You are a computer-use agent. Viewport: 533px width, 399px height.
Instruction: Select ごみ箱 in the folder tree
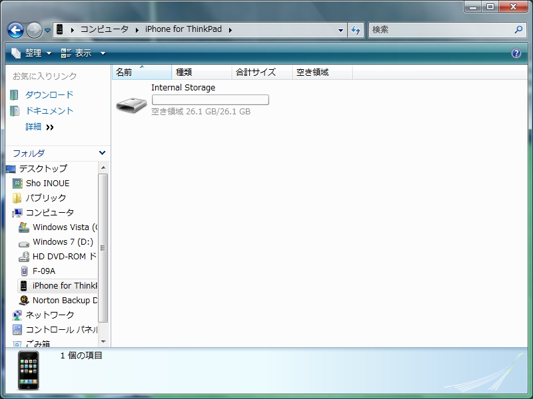(x=38, y=343)
